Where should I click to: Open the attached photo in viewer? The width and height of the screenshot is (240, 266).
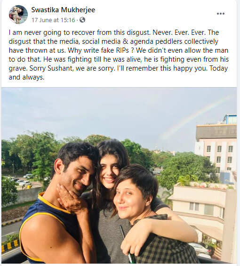(x=119, y=176)
